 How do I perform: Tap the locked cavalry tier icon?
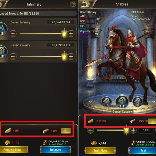pos(138,102)
